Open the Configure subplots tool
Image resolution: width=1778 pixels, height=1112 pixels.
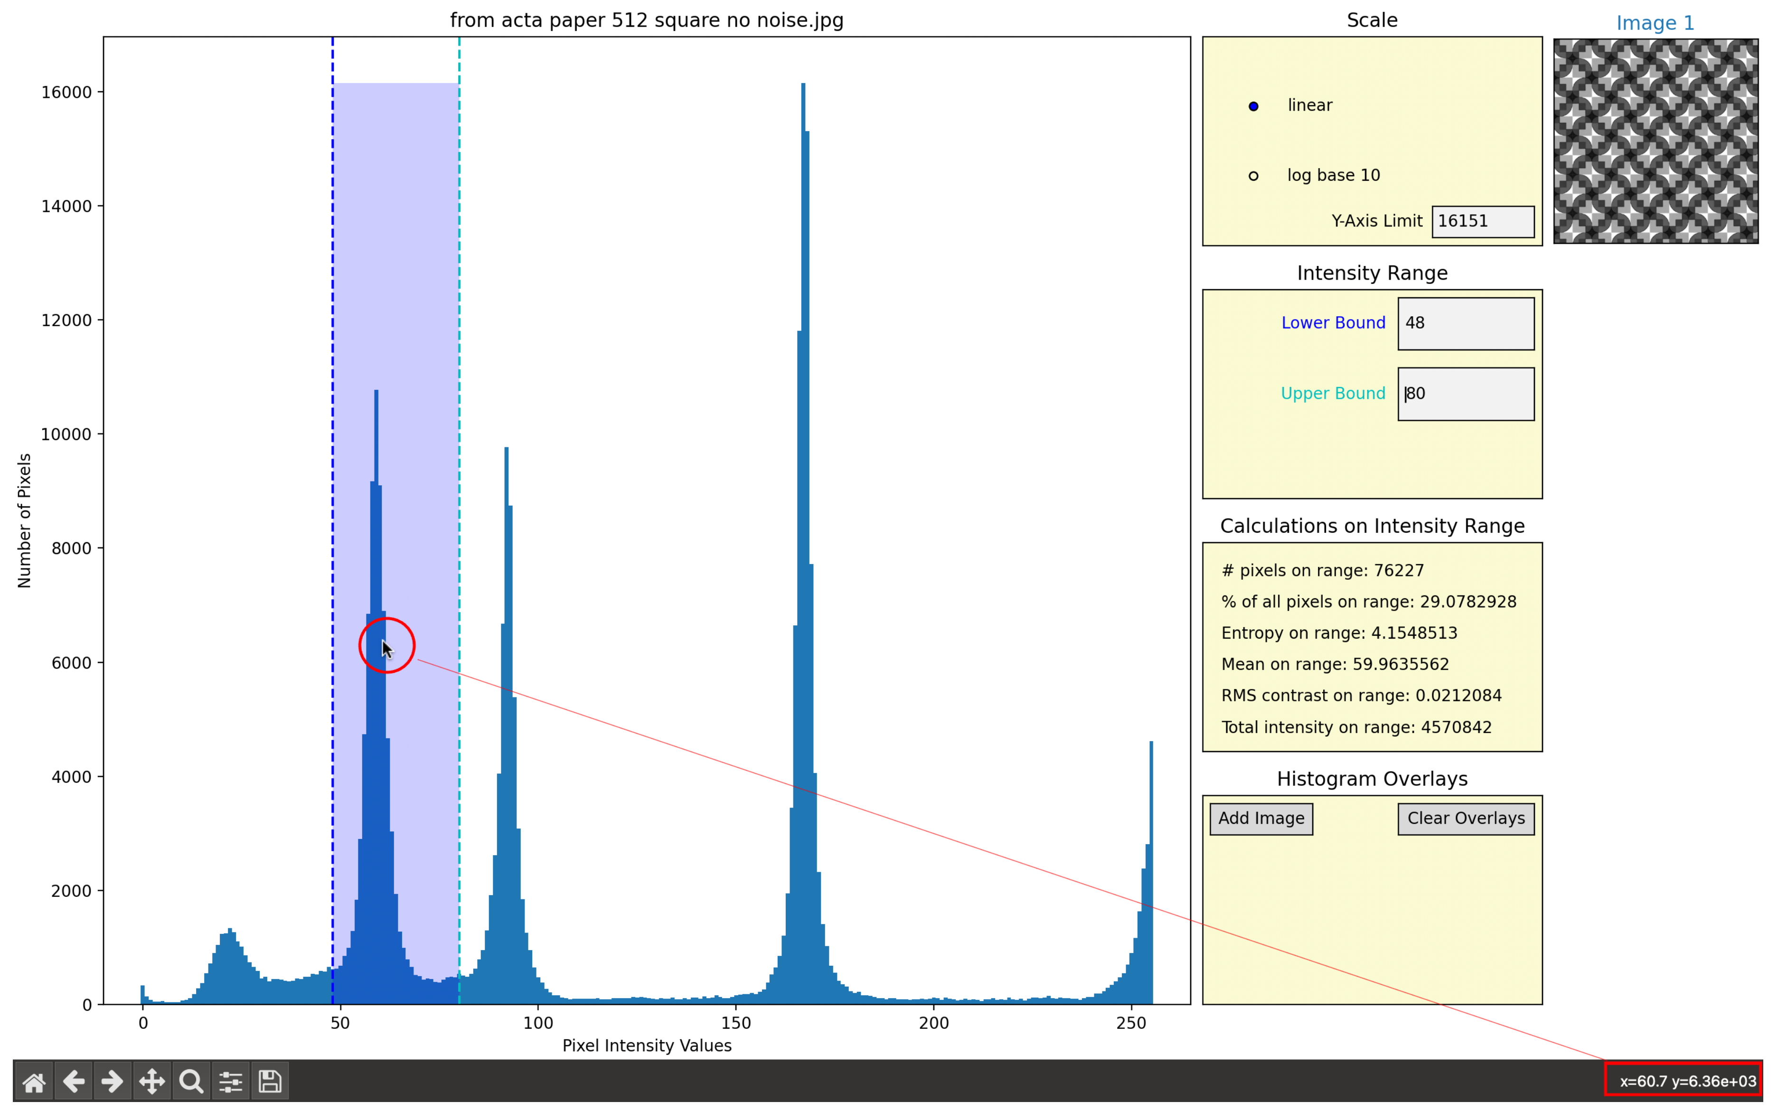click(x=231, y=1082)
